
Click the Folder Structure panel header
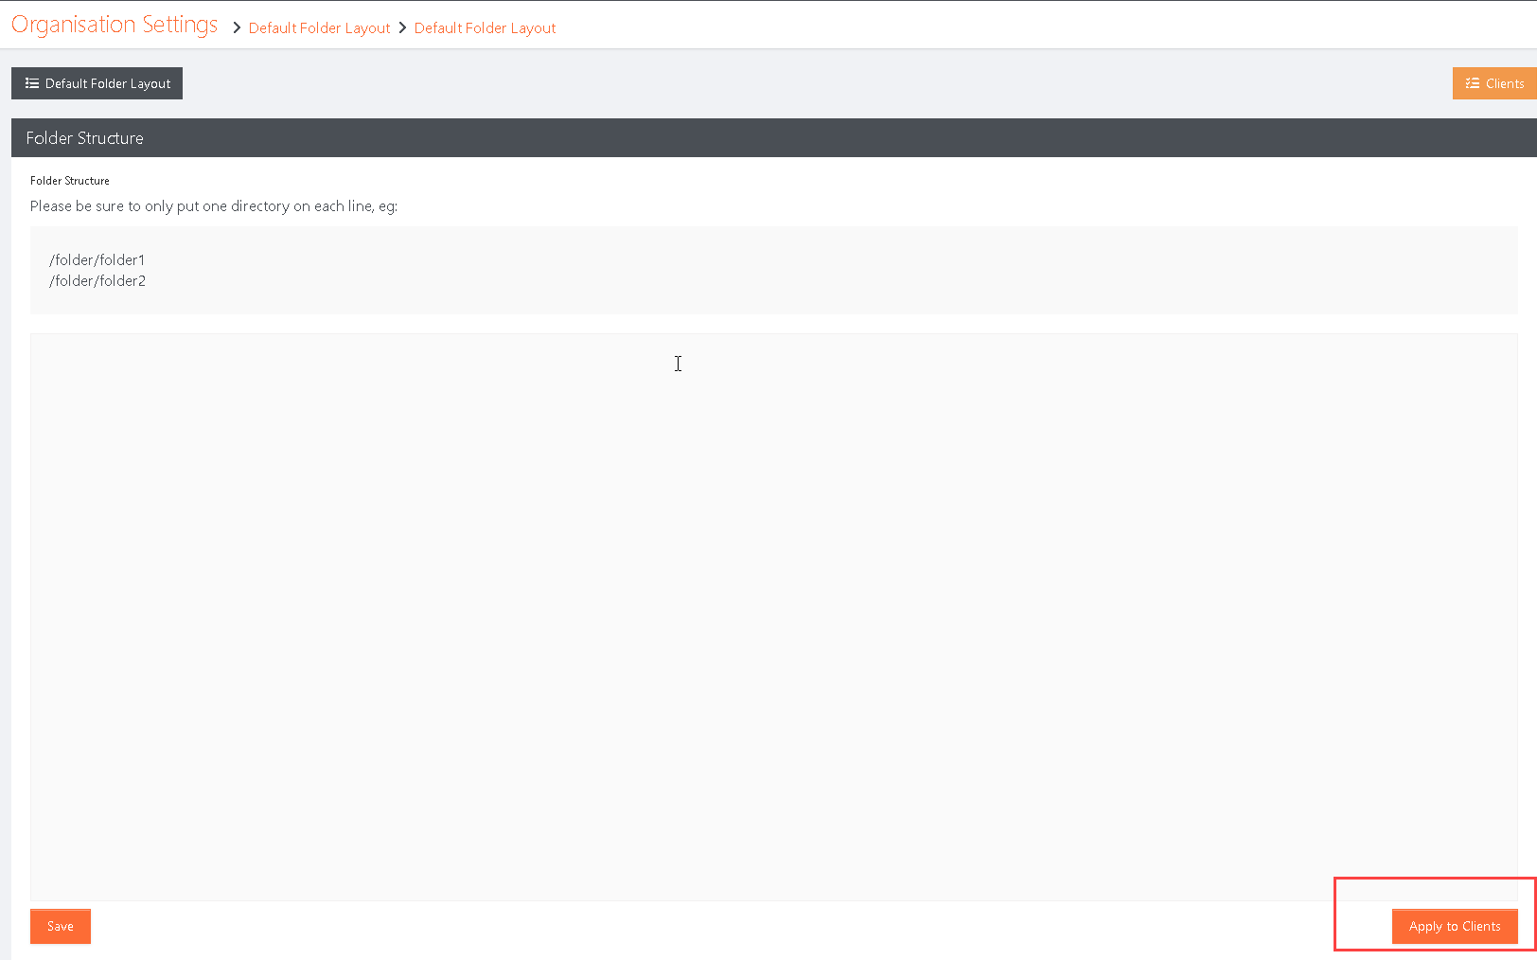tap(773, 137)
